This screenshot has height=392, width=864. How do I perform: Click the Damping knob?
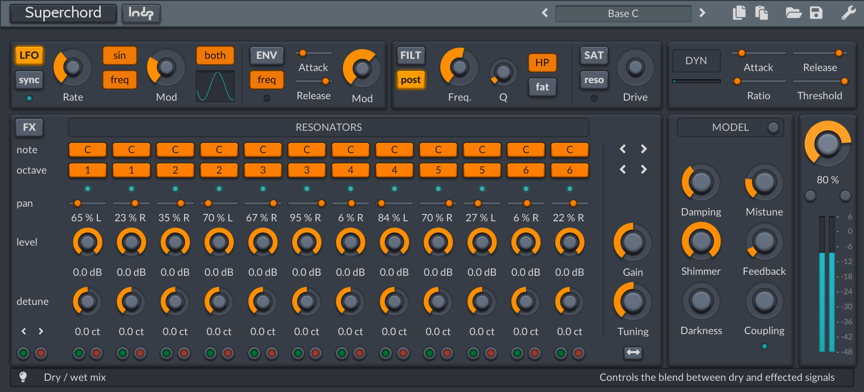pyautogui.click(x=701, y=182)
